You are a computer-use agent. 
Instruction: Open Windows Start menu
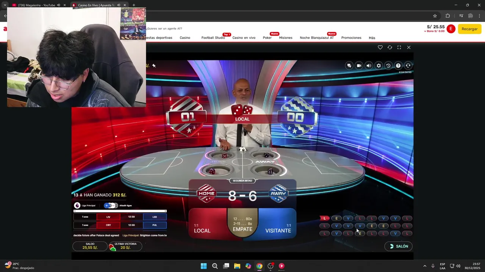point(203,266)
